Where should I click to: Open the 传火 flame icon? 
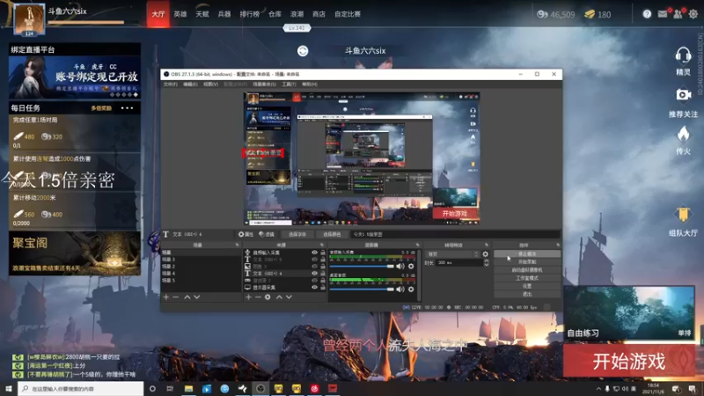[683, 134]
